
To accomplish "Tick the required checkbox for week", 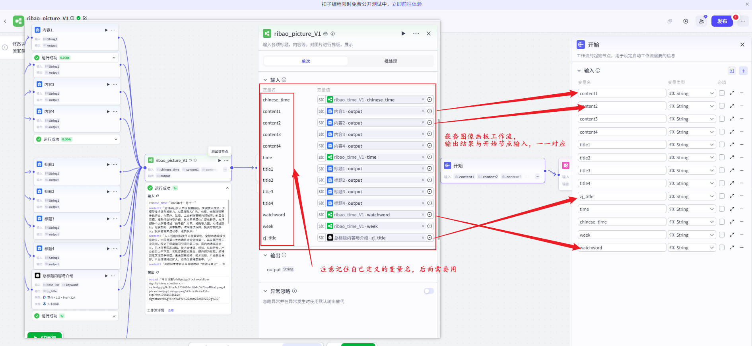I will click(x=722, y=235).
